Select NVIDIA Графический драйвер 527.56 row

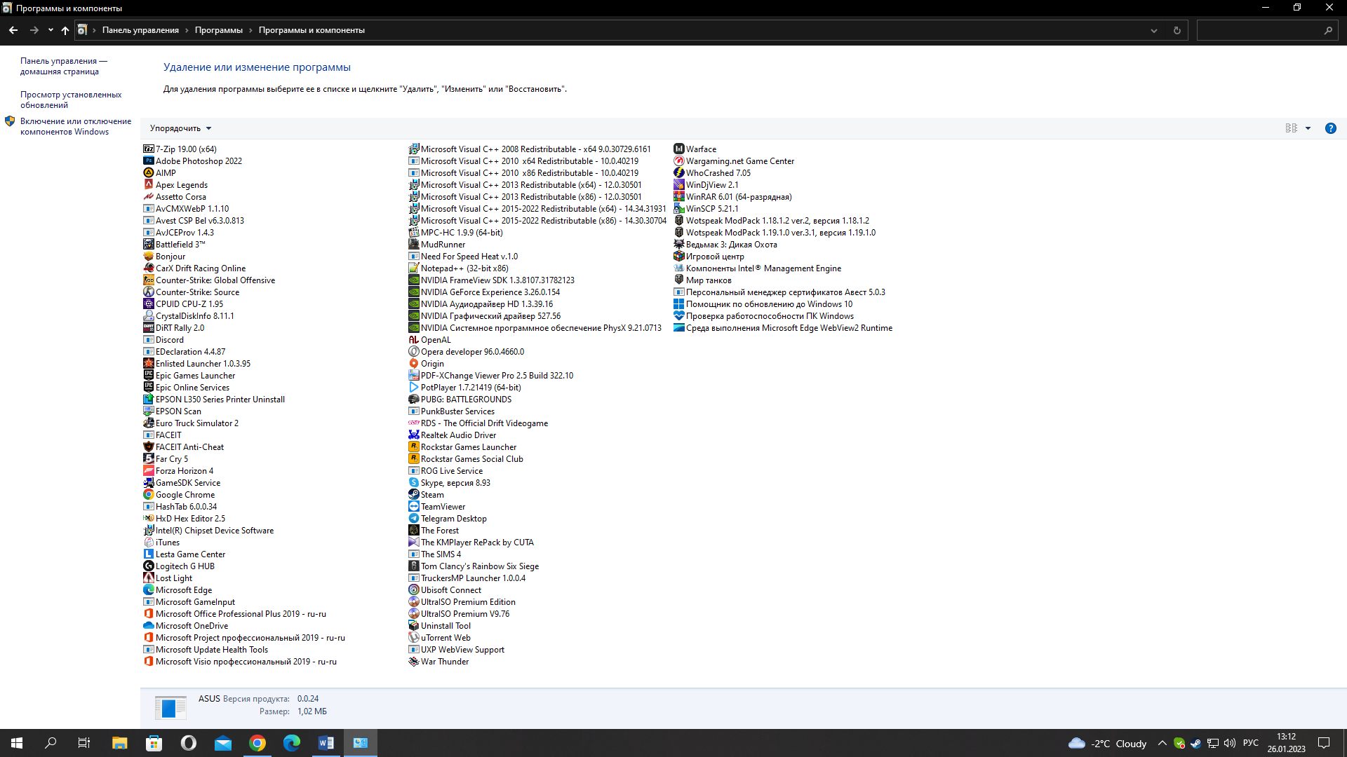[484, 316]
